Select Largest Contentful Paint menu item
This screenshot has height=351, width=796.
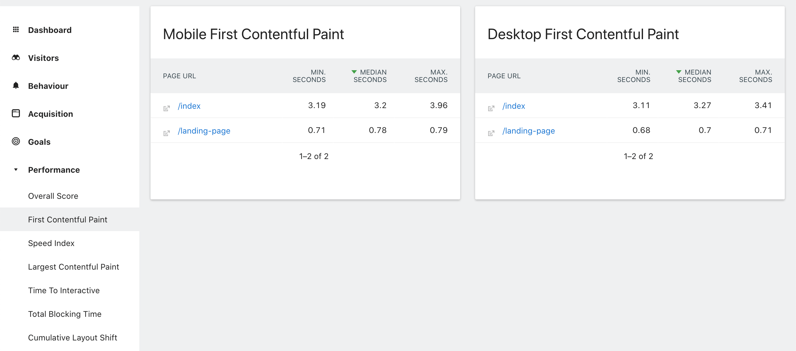73,267
